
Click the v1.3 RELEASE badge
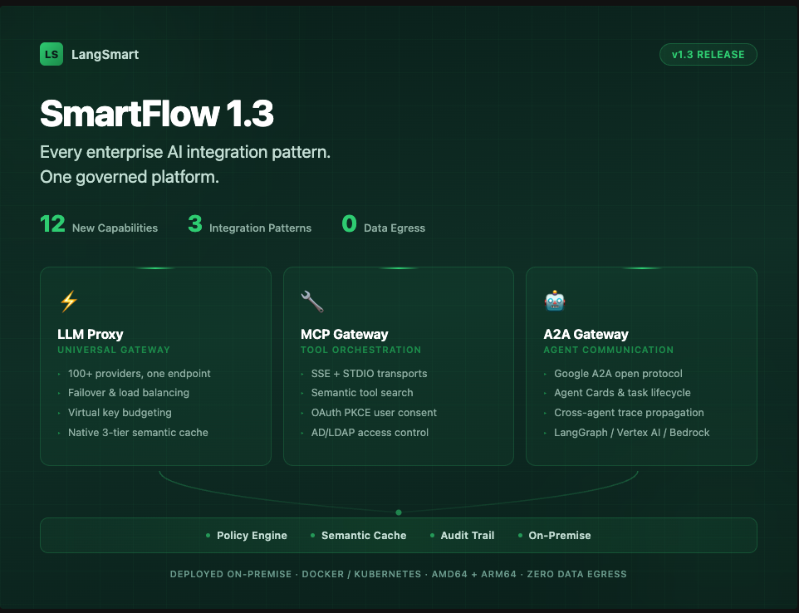tap(708, 54)
